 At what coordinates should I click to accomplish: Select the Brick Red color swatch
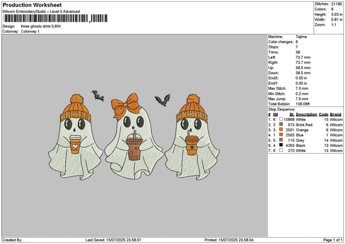281,124
